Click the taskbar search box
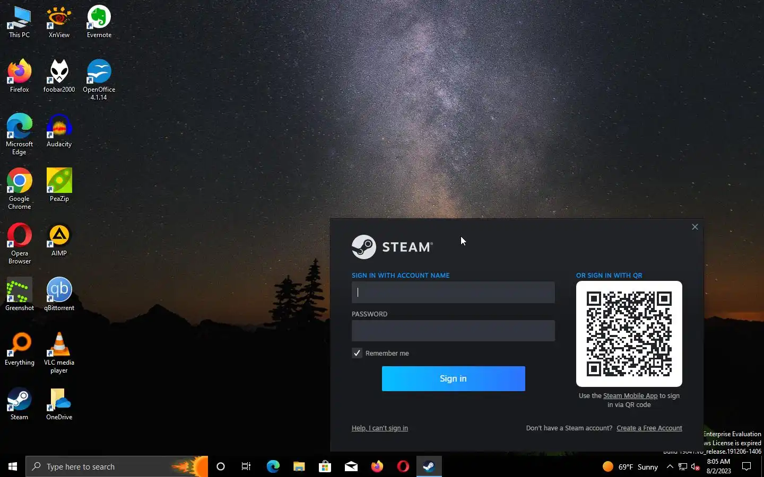The width and height of the screenshot is (764, 477). coord(117,466)
